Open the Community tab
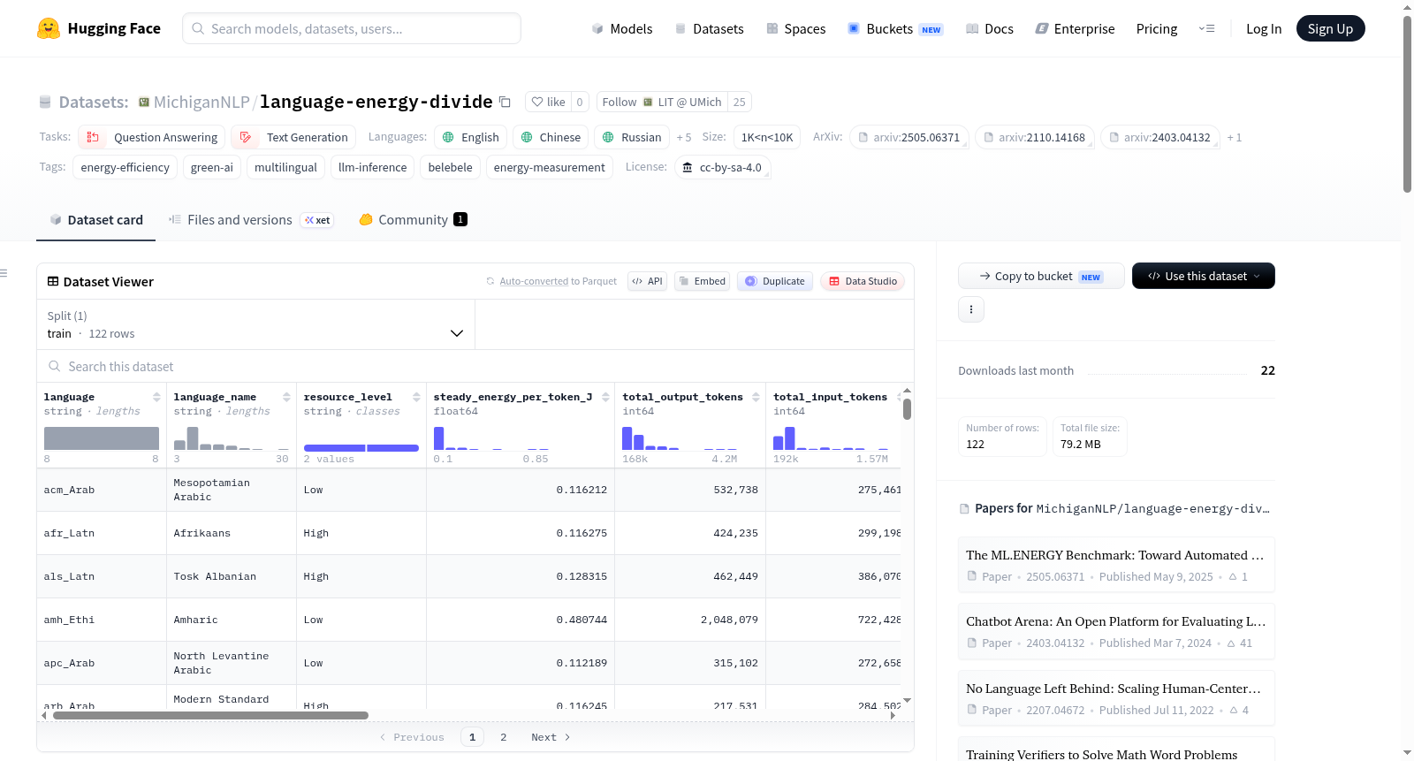The image size is (1414, 761). pyautogui.click(x=413, y=220)
